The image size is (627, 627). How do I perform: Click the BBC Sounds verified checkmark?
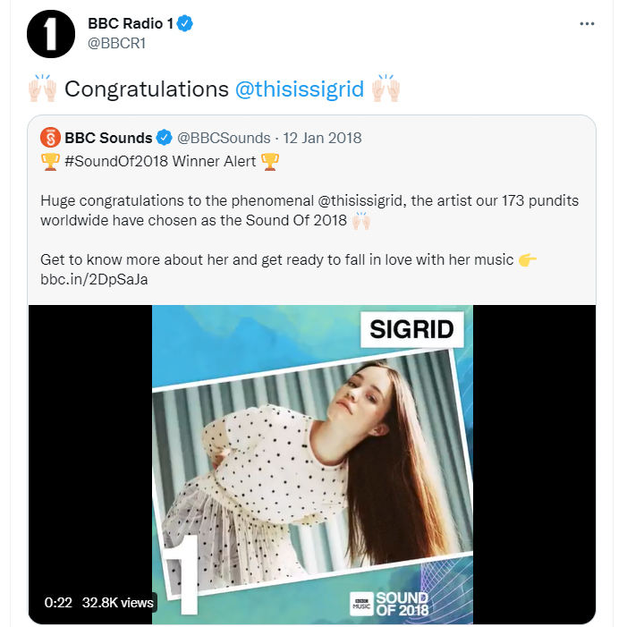165,138
